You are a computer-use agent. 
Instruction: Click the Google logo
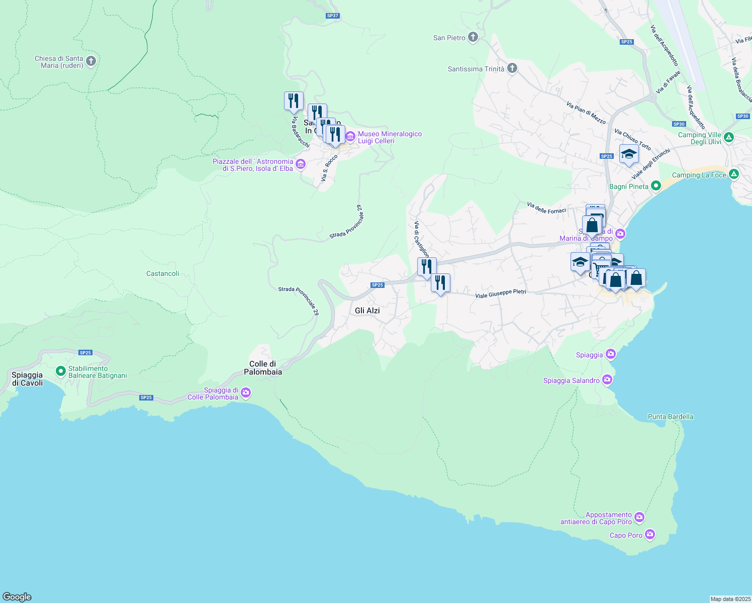pyautogui.click(x=17, y=597)
